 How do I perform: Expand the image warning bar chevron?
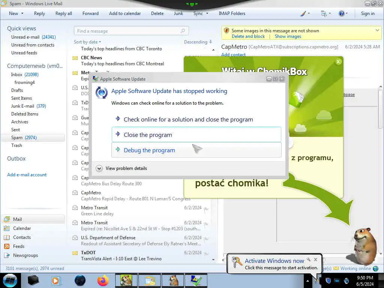click(377, 30)
